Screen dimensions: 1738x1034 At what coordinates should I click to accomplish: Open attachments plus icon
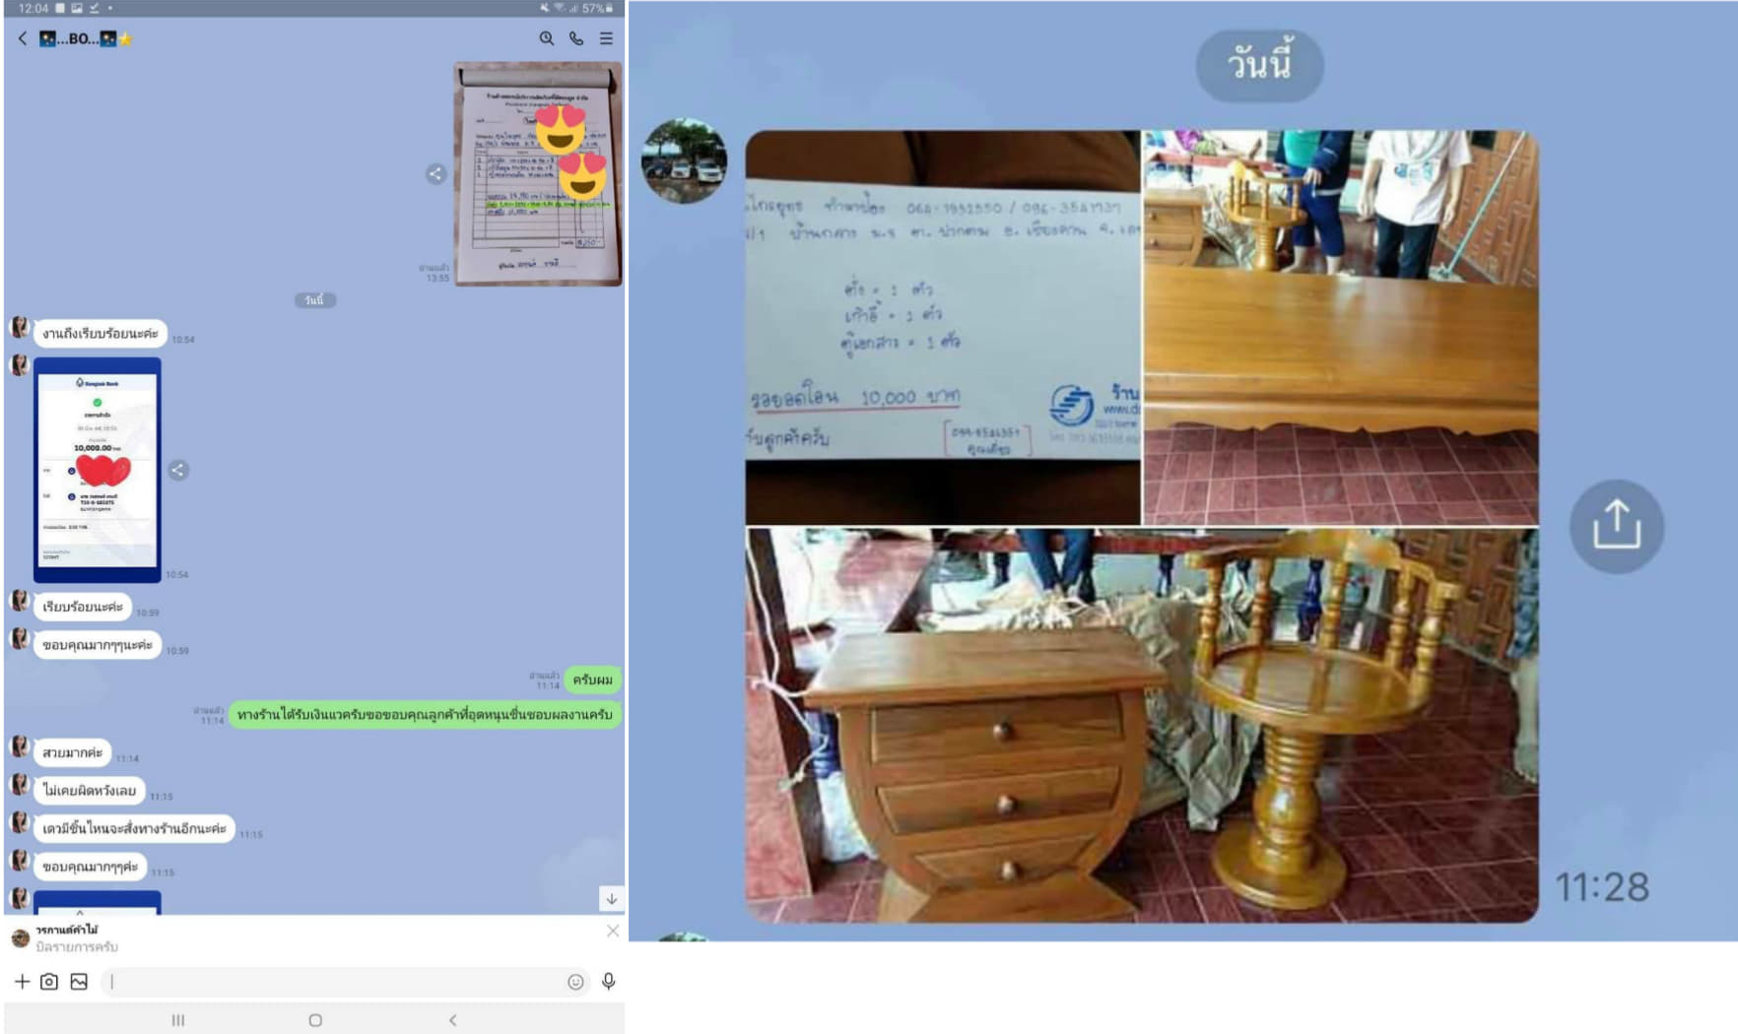pos(22,981)
